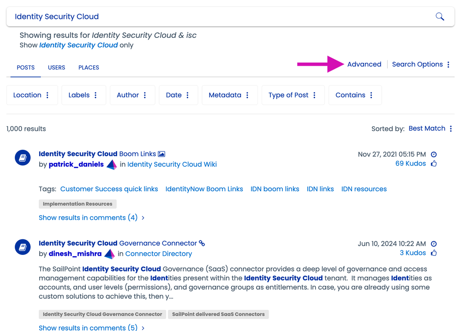Click the Implementation Resources label chip
This screenshot has width=461, height=331.
[78, 204]
